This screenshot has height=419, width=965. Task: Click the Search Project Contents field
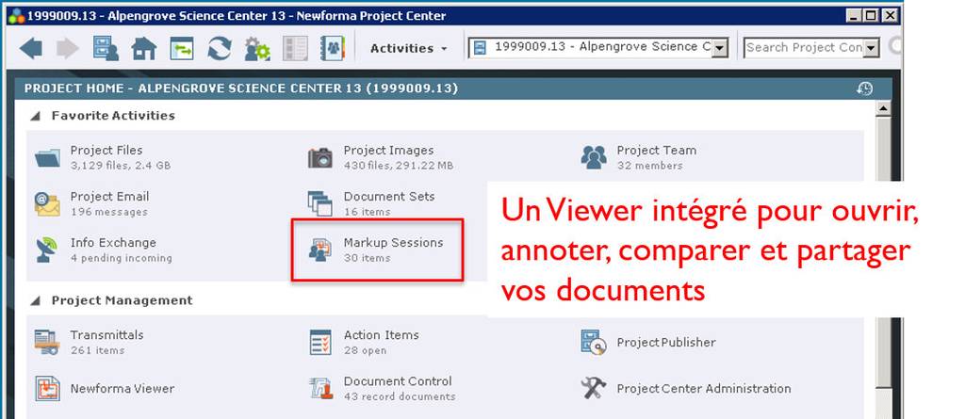click(803, 47)
